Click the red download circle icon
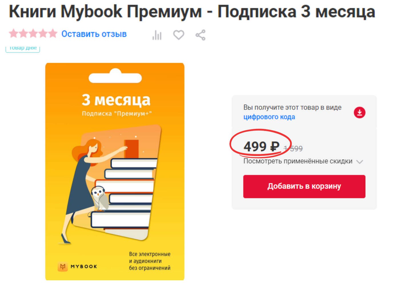This screenshot has height=284, width=400. tap(359, 112)
